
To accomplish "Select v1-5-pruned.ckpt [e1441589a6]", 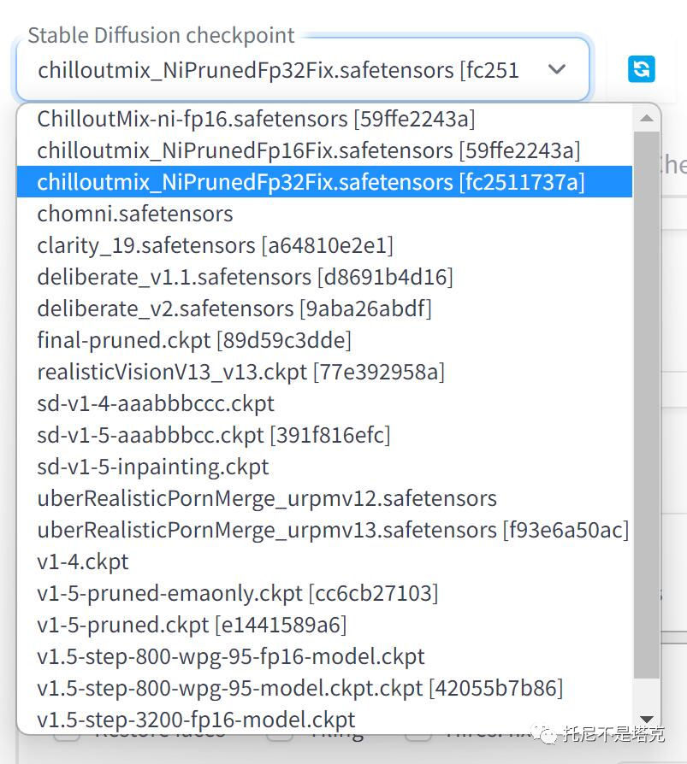I will coord(324,626).
